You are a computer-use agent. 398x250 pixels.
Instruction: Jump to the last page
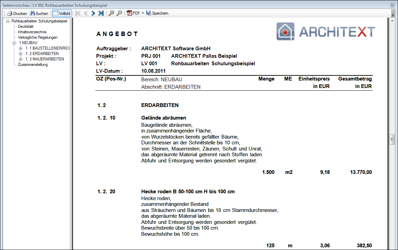(x=101, y=13)
